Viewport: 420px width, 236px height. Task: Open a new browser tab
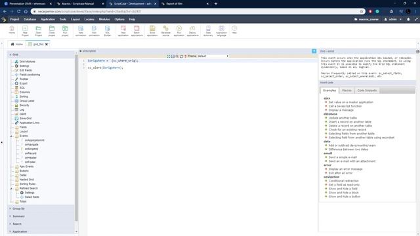216,4
